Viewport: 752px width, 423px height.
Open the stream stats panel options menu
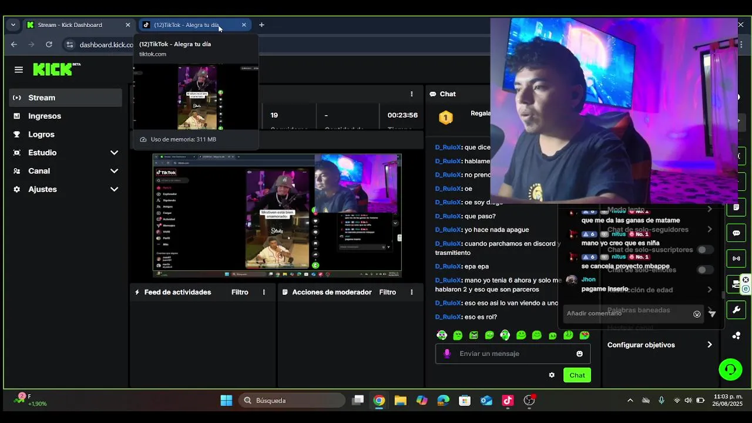[411, 94]
